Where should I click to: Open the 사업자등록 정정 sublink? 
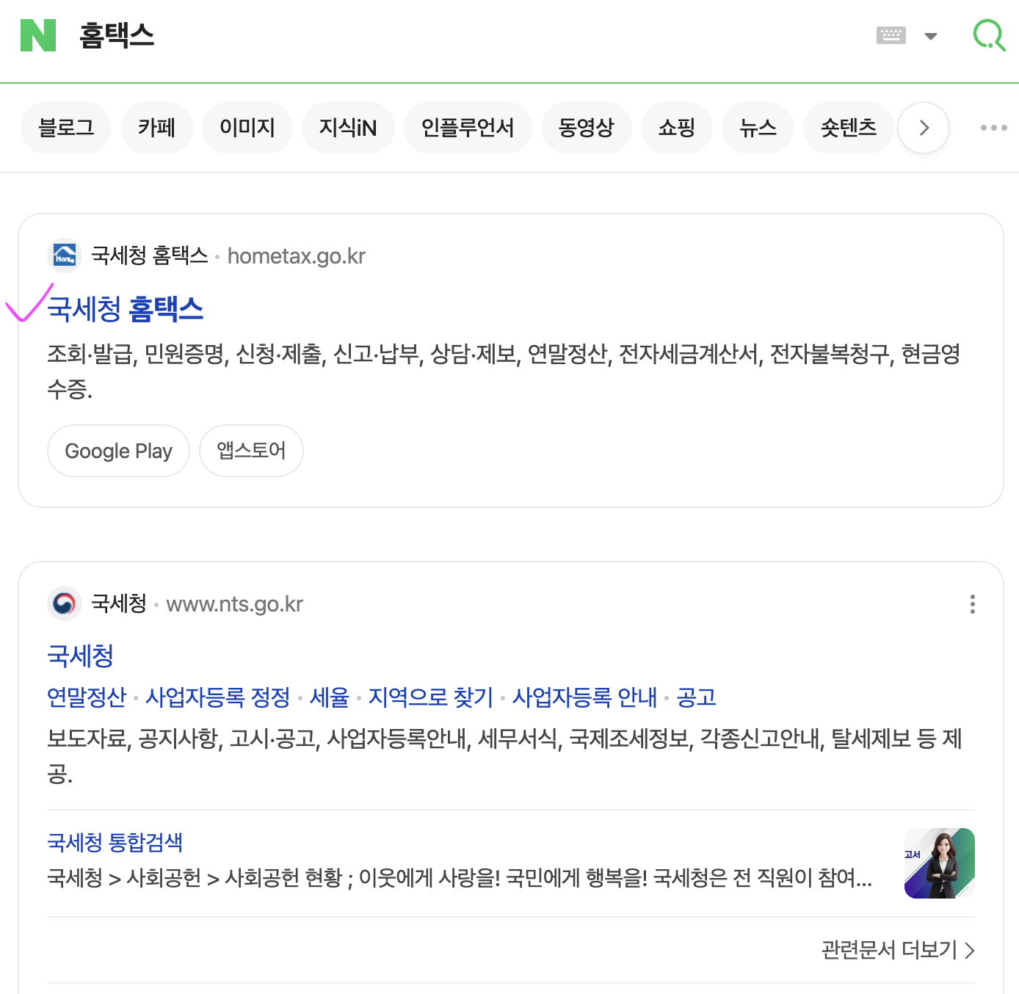pyautogui.click(x=217, y=697)
